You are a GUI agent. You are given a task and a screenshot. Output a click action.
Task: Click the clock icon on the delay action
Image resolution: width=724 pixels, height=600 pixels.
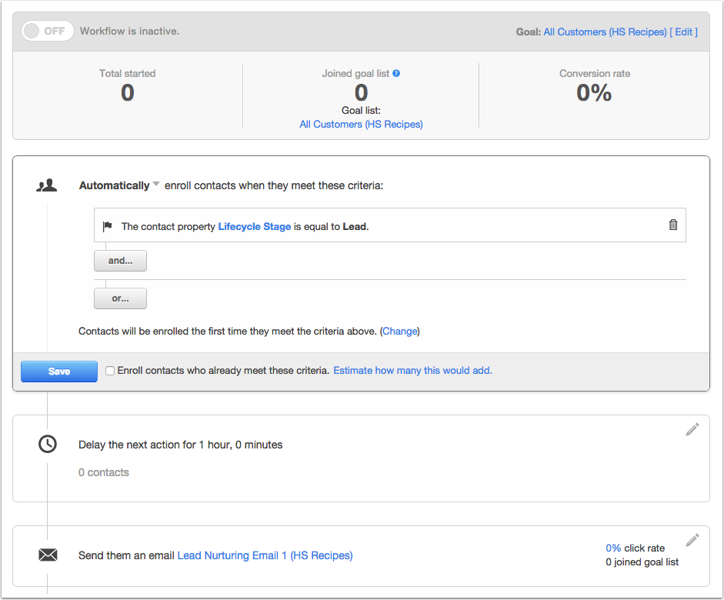pos(48,444)
